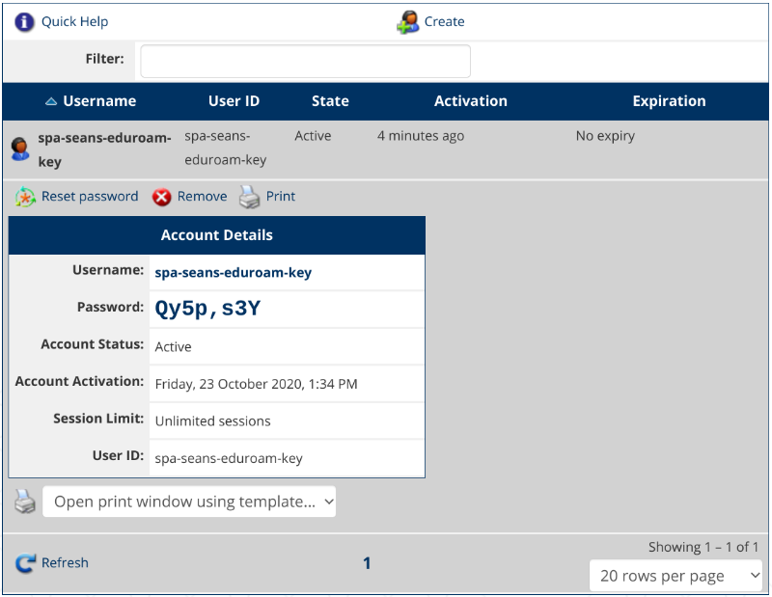Open the Create account link

444,21
